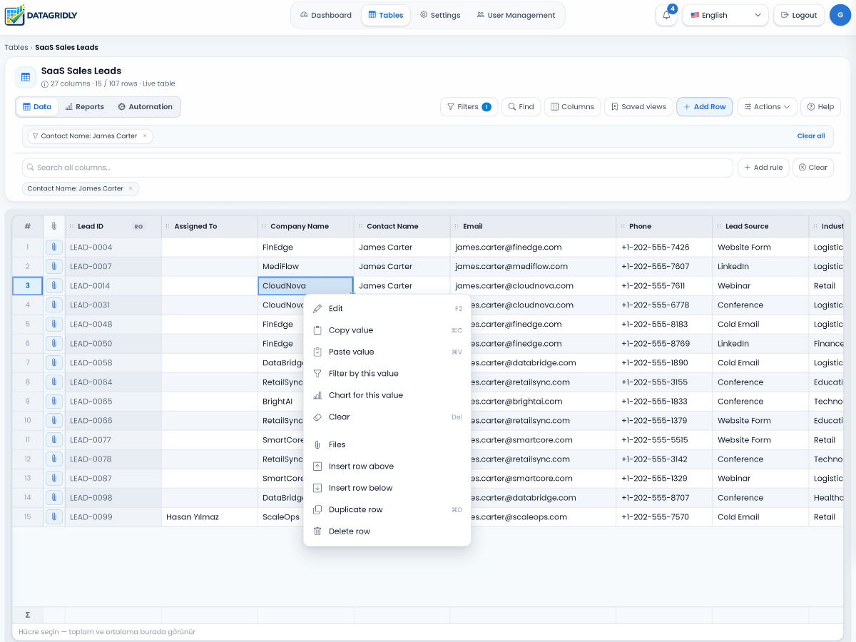The width and height of the screenshot is (856, 642).
Task: Open the English language dropdown
Action: pos(725,15)
